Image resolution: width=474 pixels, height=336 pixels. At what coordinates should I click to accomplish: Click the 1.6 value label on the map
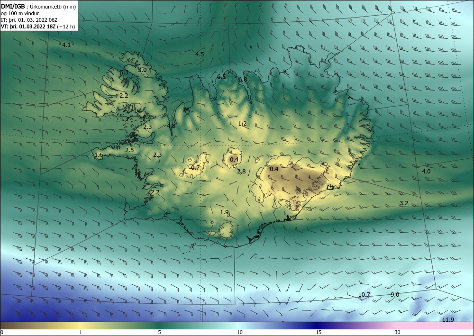(99, 155)
